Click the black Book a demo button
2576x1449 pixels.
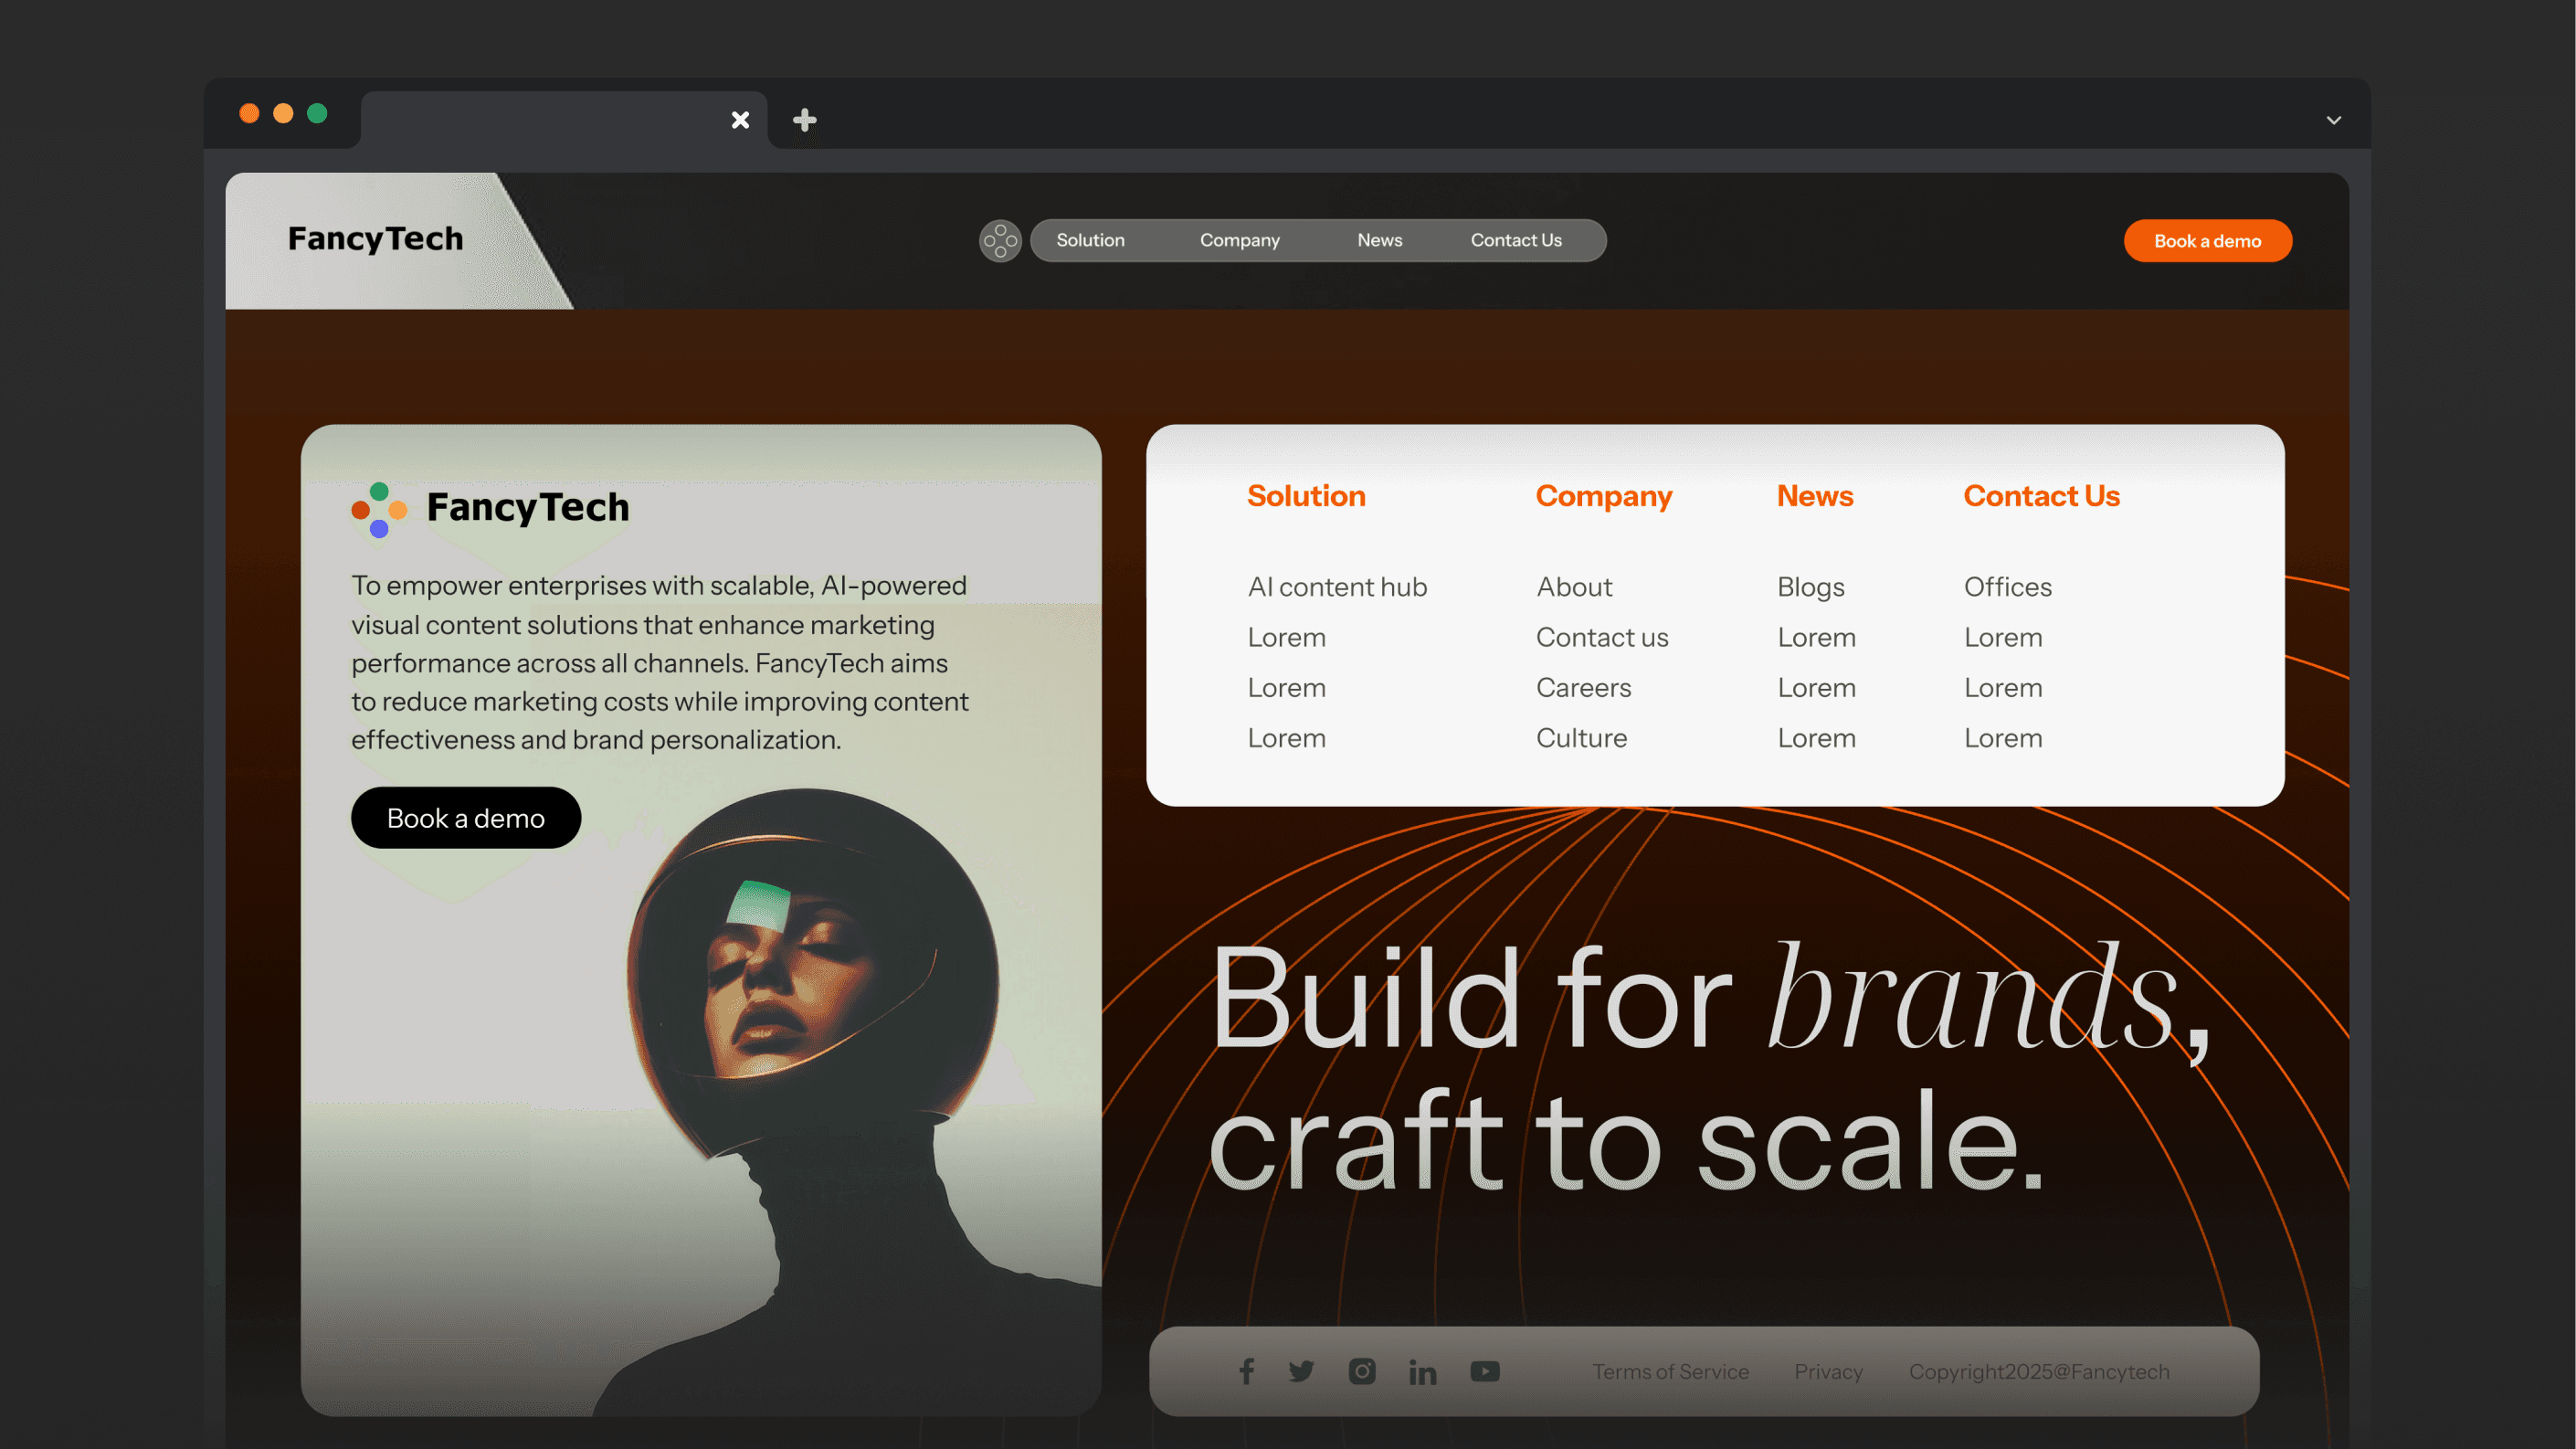pos(465,818)
